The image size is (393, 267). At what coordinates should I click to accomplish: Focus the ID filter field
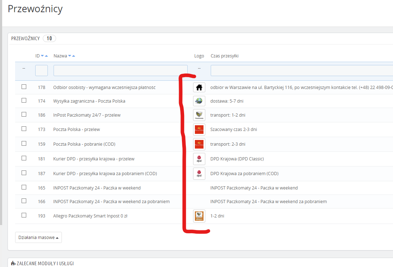tap(42, 71)
